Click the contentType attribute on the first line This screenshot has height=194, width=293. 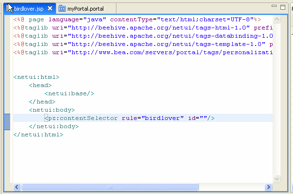click(181, 19)
